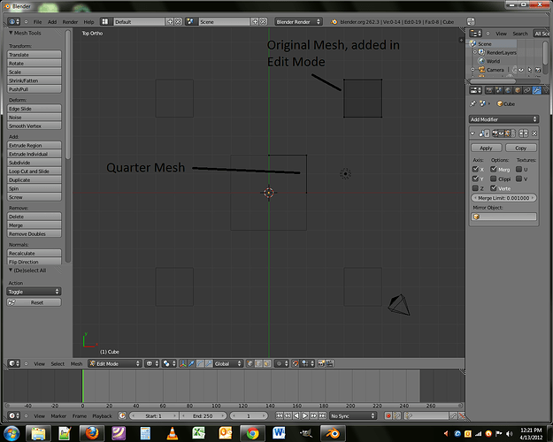Open the Timeline editor type icon
Viewport: 553px width, 442px height.
pos(14,415)
